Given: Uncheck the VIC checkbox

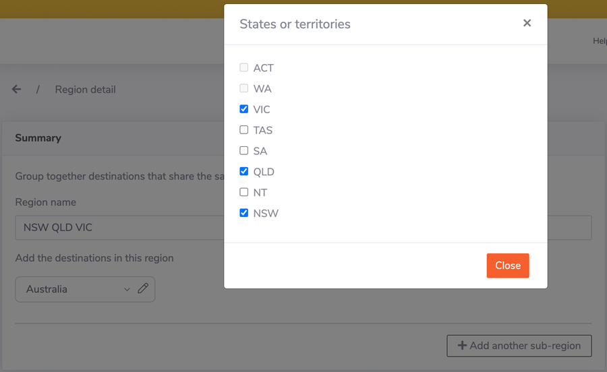Looking at the screenshot, I should click(244, 109).
